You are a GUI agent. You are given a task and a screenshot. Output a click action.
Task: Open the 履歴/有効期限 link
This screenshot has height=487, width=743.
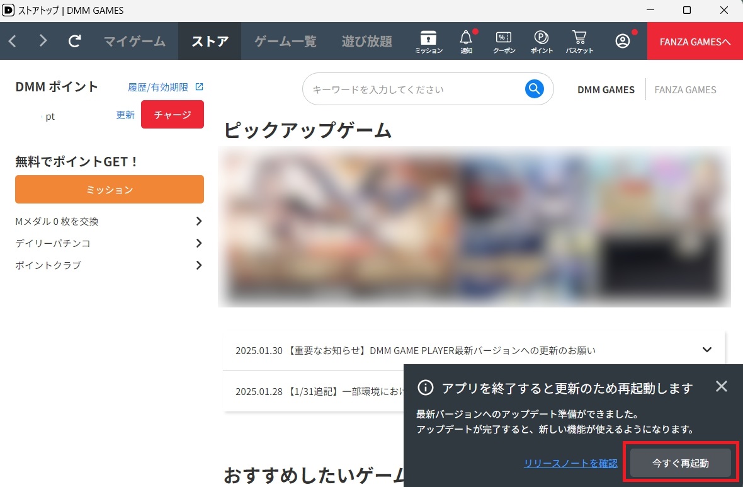point(158,87)
